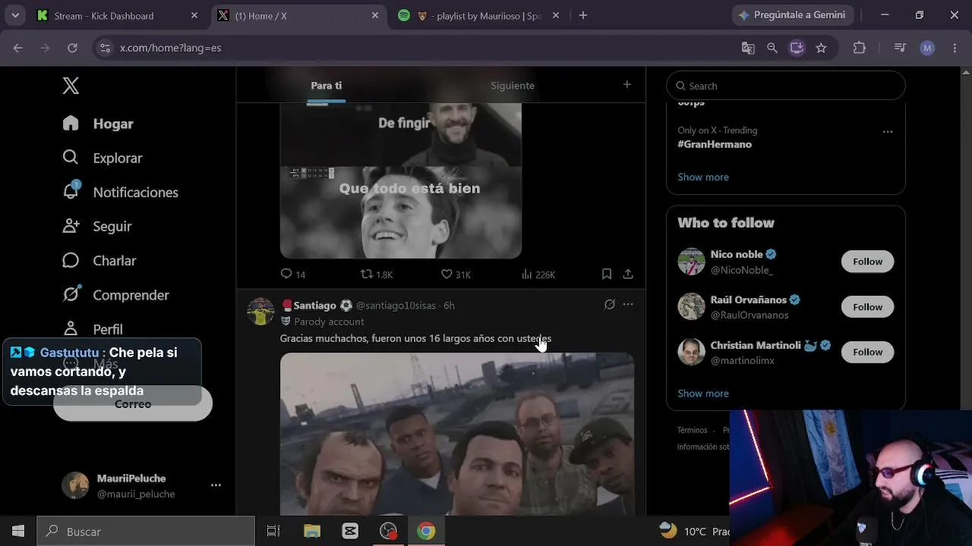972x546 pixels.
Task: Click the Search input field on X
Action: click(x=786, y=86)
